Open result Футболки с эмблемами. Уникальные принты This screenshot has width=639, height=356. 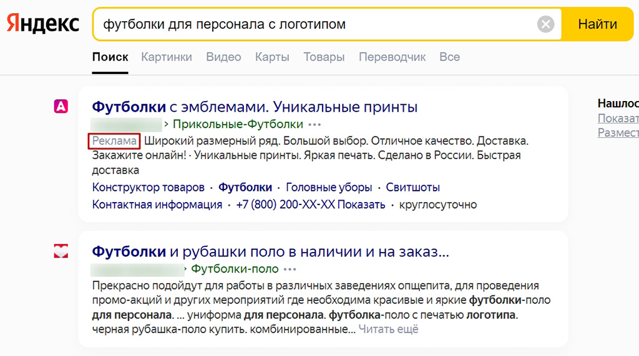click(255, 107)
